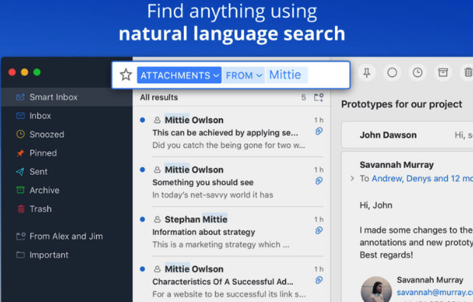Save search as smart folder icon

coord(319,97)
